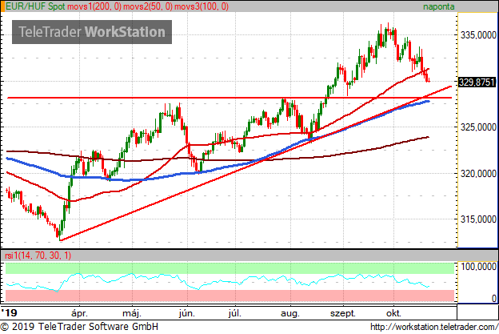Click the 335,0000 price axis label

point(478,34)
